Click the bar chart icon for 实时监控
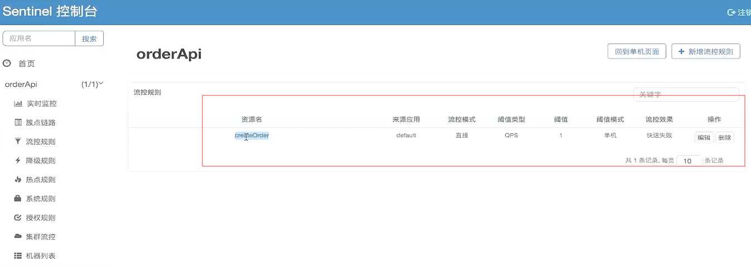This screenshot has height=275, width=751. (18, 104)
